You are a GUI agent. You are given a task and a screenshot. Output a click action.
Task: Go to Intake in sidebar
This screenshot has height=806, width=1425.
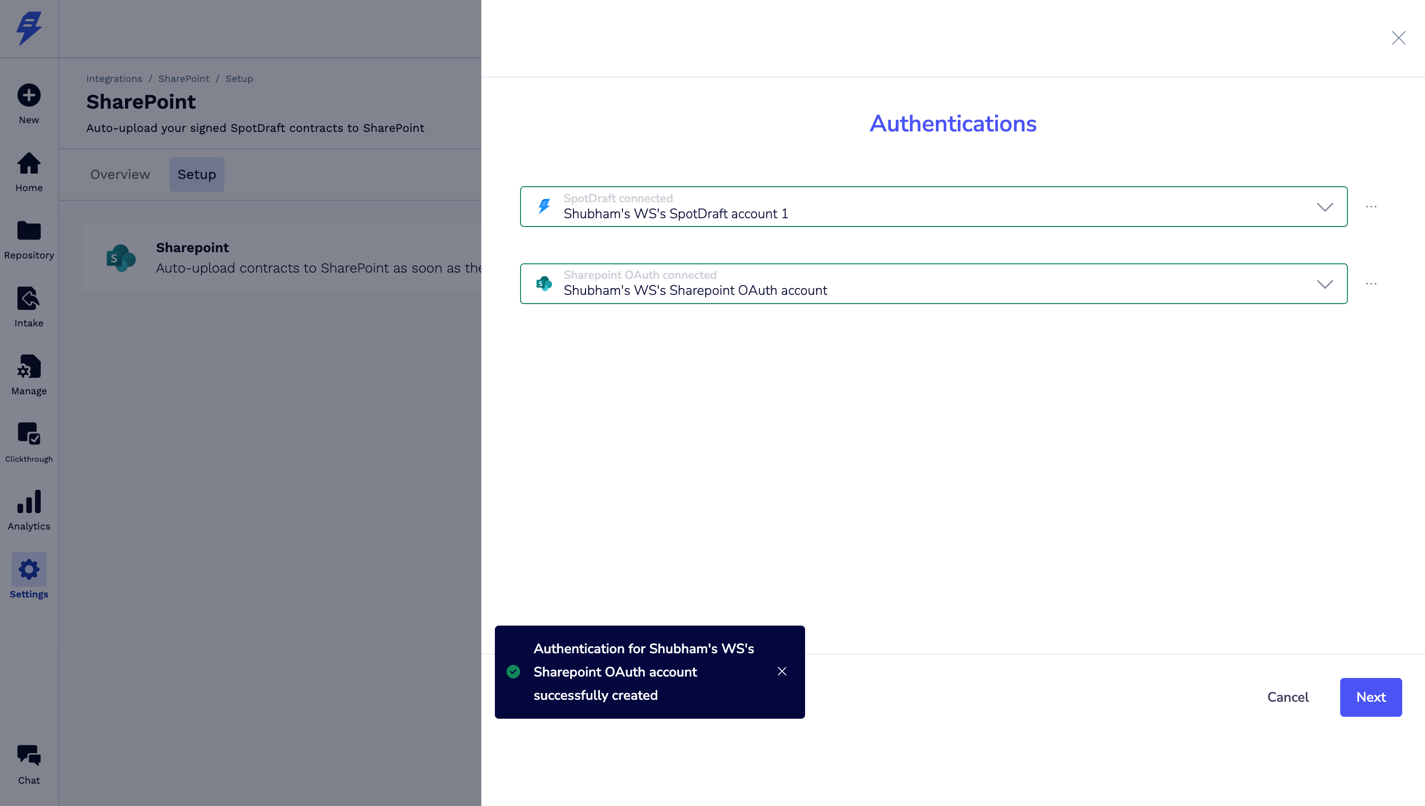pyautogui.click(x=29, y=299)
